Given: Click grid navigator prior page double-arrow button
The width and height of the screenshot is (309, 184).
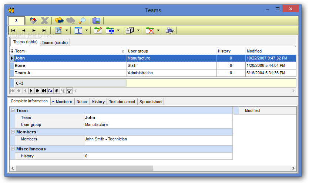Looking at the screenshot, I should (x=19, y=91).
